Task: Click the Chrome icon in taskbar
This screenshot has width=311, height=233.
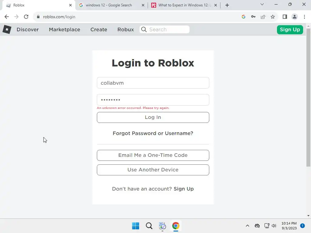Action: (x=176, y=226)
